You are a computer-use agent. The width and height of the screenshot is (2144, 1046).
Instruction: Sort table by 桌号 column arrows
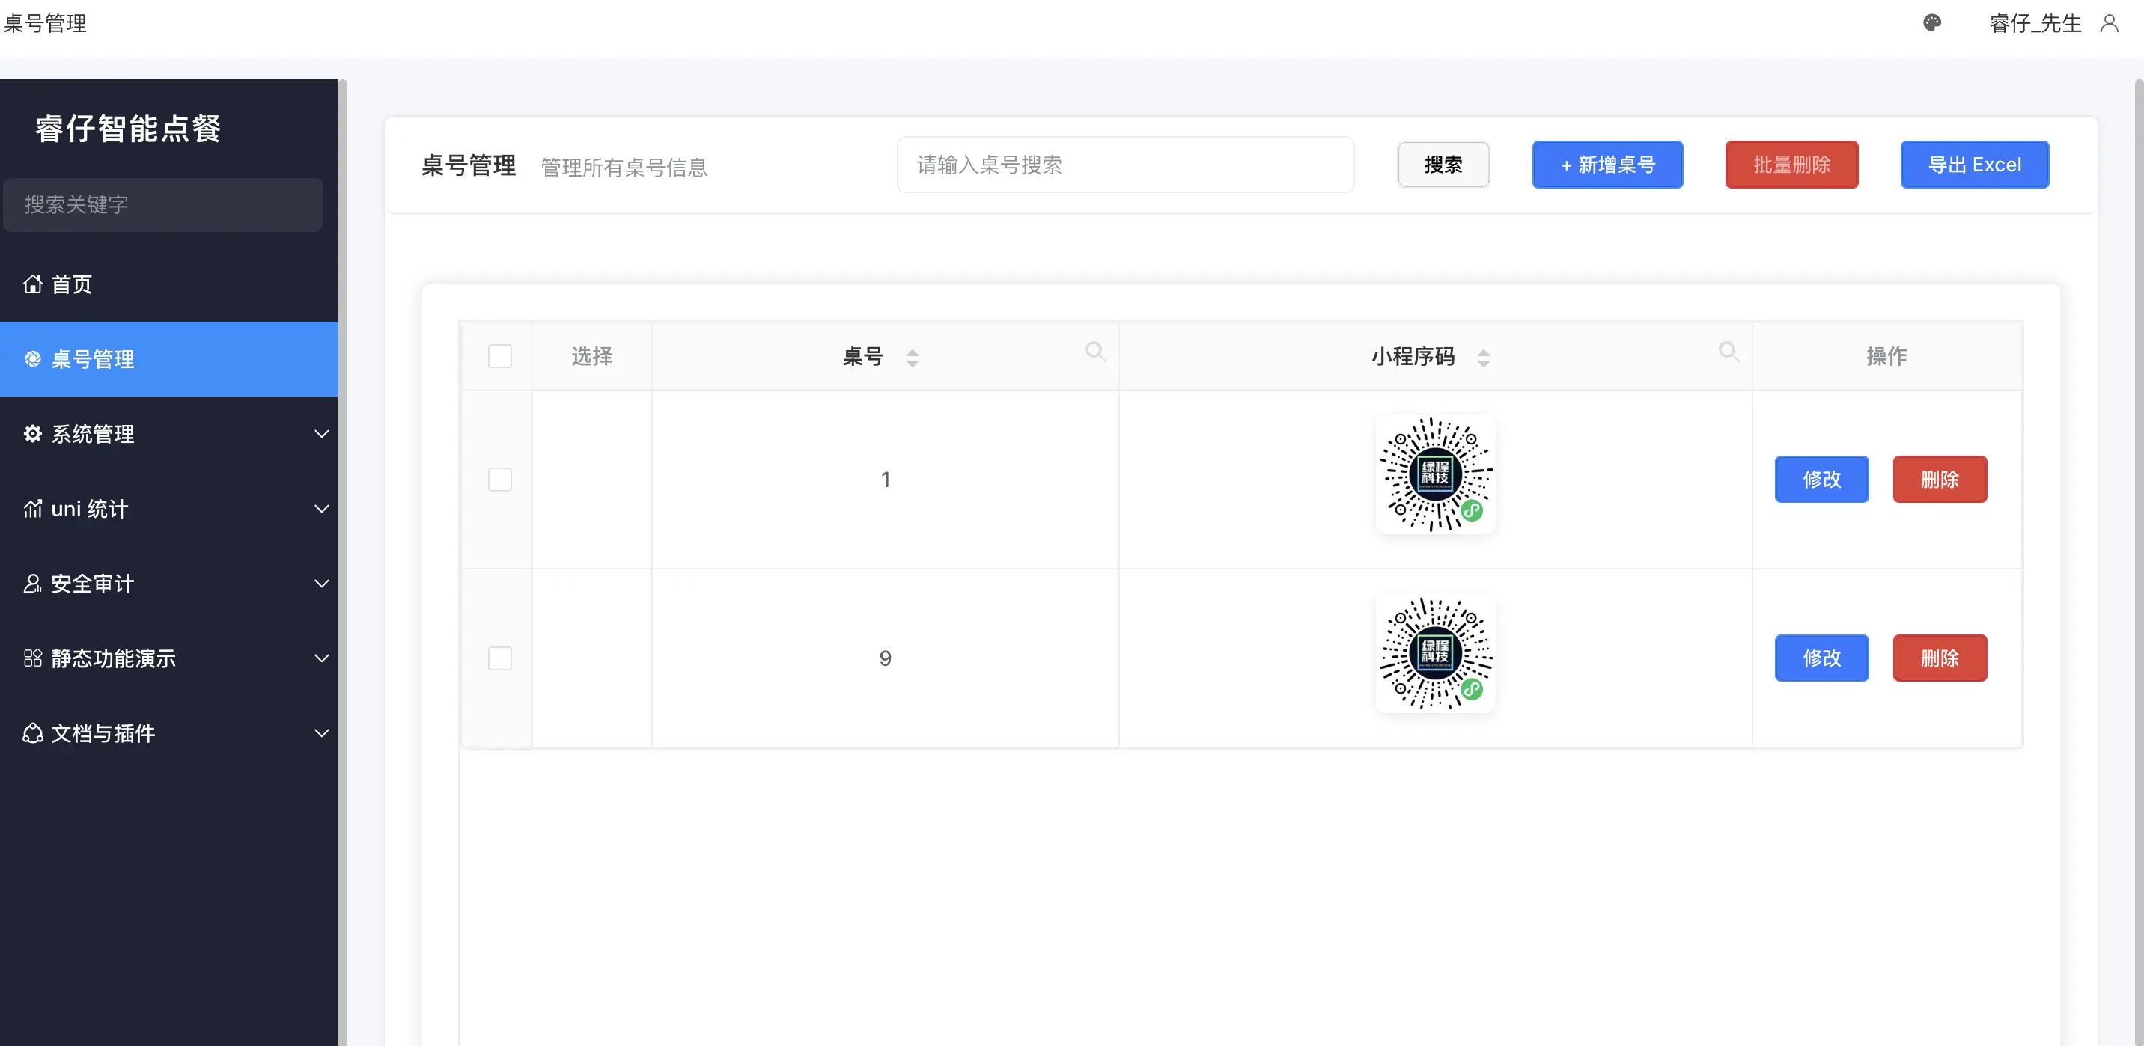pyautogui.click(x=913, y=358)
